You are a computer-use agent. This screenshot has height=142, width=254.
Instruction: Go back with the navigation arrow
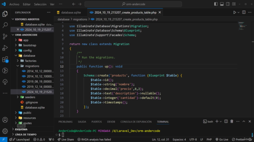pos(74,4)
